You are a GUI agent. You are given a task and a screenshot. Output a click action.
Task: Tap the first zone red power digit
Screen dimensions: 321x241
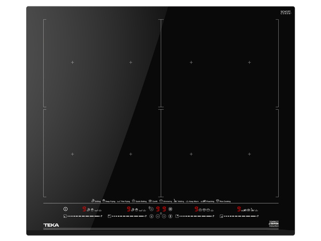tap(84, 209)
